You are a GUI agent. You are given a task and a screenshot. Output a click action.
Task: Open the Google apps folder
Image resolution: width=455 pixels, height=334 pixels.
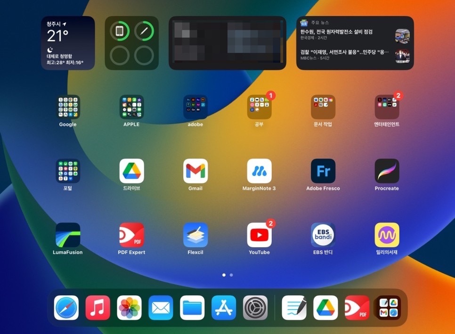[x=68, y=107]
